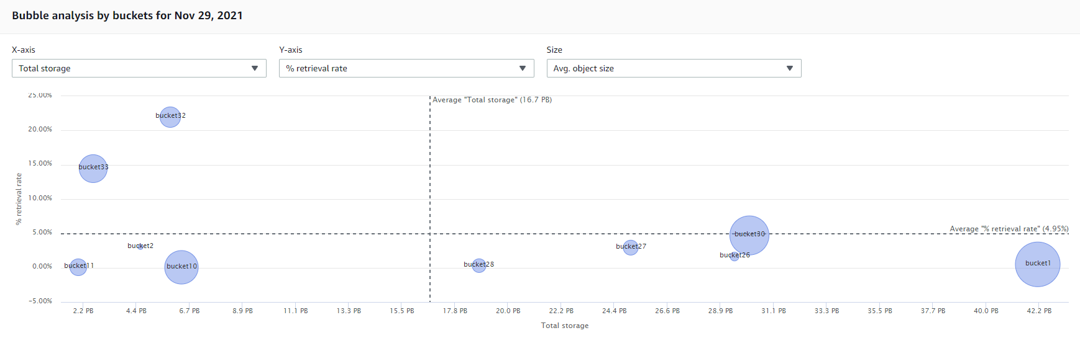Image resolution: width=1080 pixels, height=351 pixels.
Task: Click the X-axis dropdown arrow
Action: [255, 68]
